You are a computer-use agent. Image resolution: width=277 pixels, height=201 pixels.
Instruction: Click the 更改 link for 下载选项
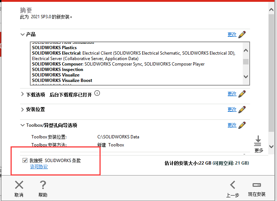(x=232, y=94)
